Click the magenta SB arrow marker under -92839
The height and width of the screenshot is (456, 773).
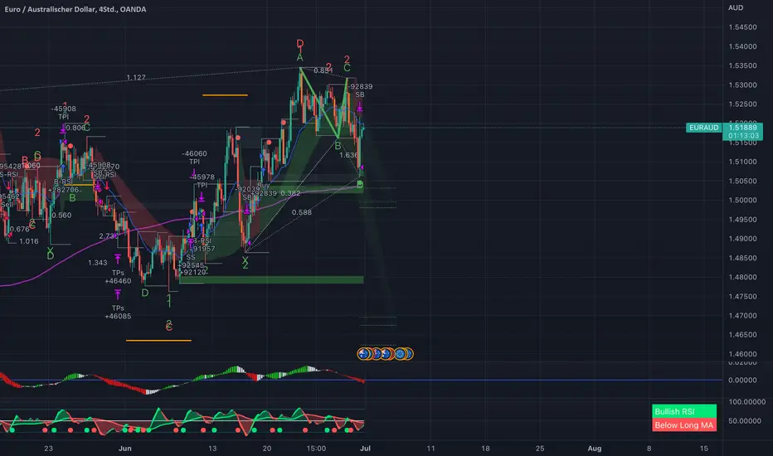coord(360,106)
